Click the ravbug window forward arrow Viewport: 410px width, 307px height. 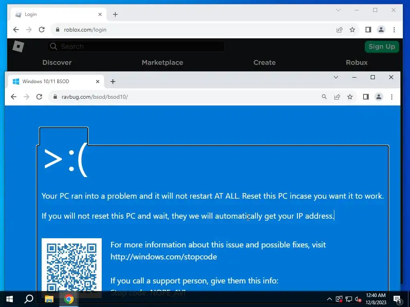26,97
